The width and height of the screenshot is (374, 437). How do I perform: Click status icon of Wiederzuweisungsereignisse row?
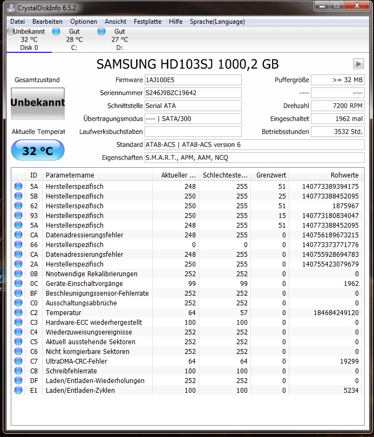(18, 332)
